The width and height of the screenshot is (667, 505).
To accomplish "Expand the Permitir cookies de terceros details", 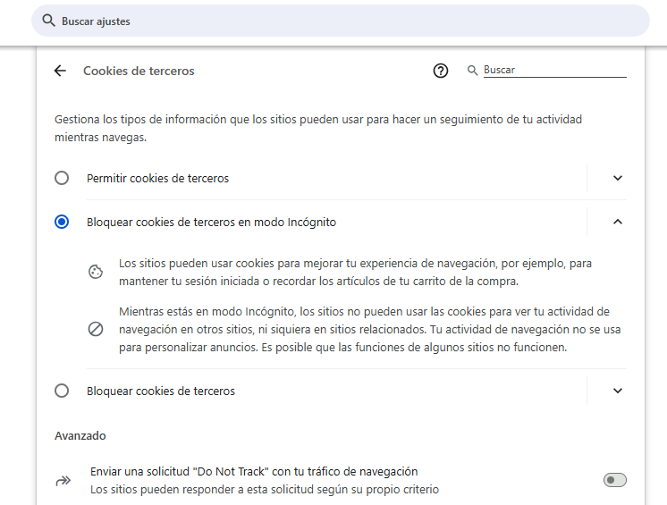I will [618, 178].
